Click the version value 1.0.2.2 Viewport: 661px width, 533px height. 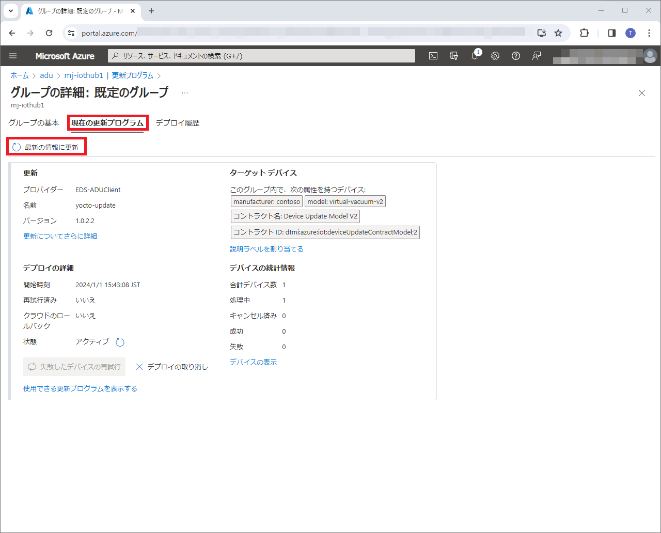point(85,221)
